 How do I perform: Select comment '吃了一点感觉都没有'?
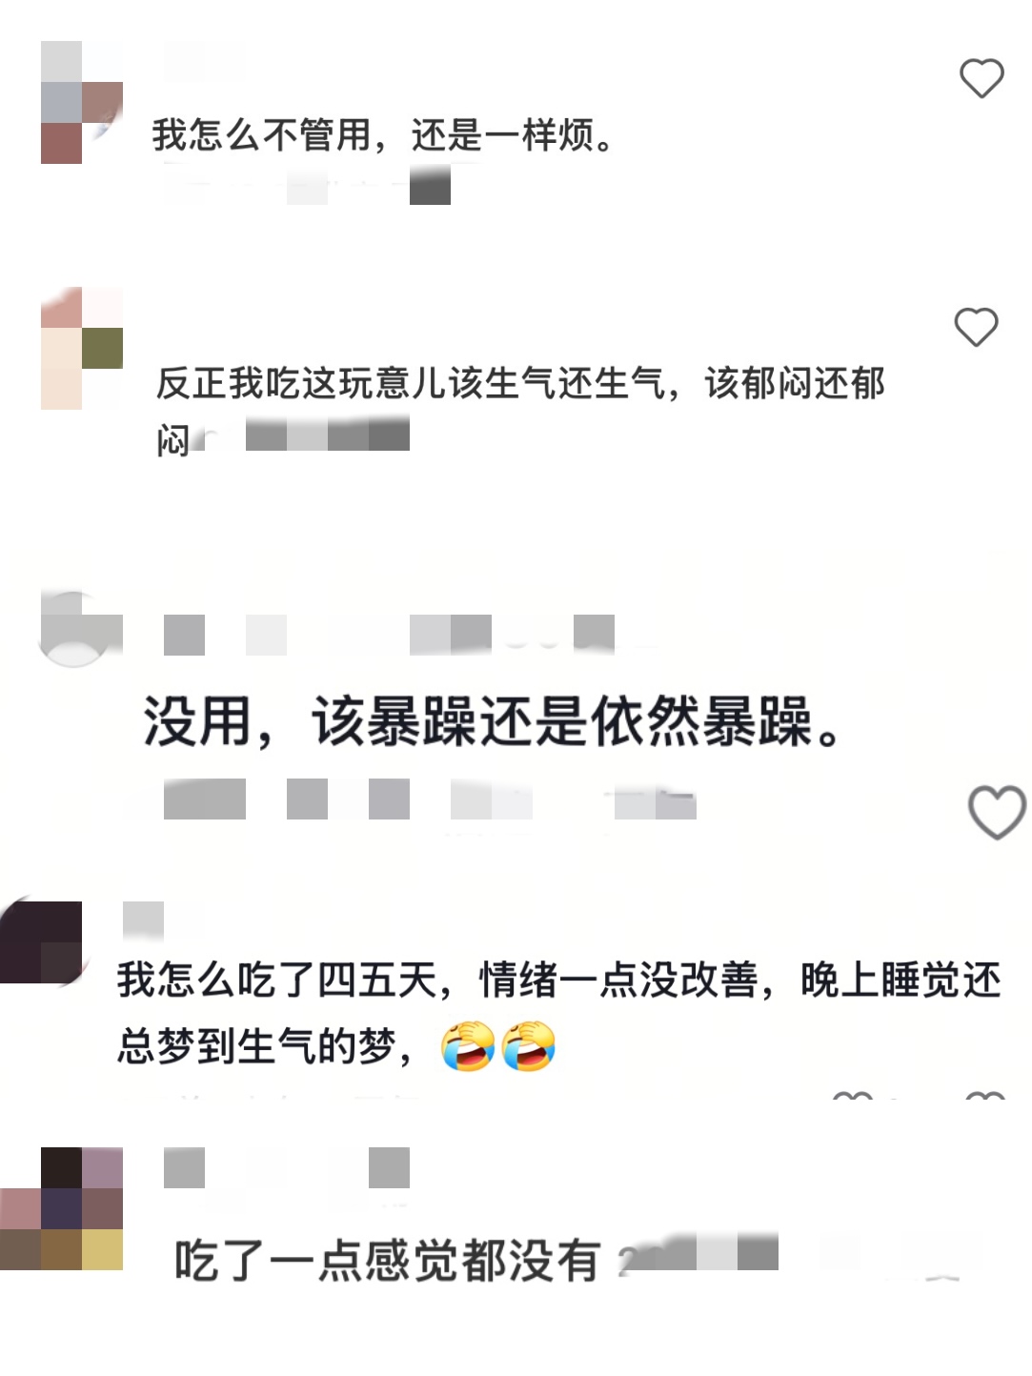[x=387, y=1261]
